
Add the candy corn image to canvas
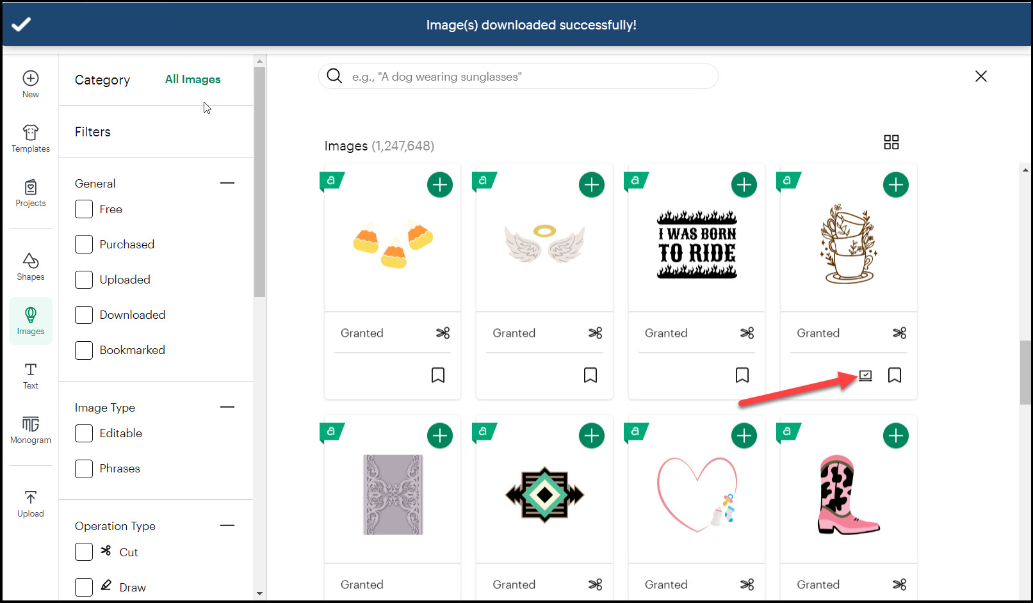click(439, 185)
